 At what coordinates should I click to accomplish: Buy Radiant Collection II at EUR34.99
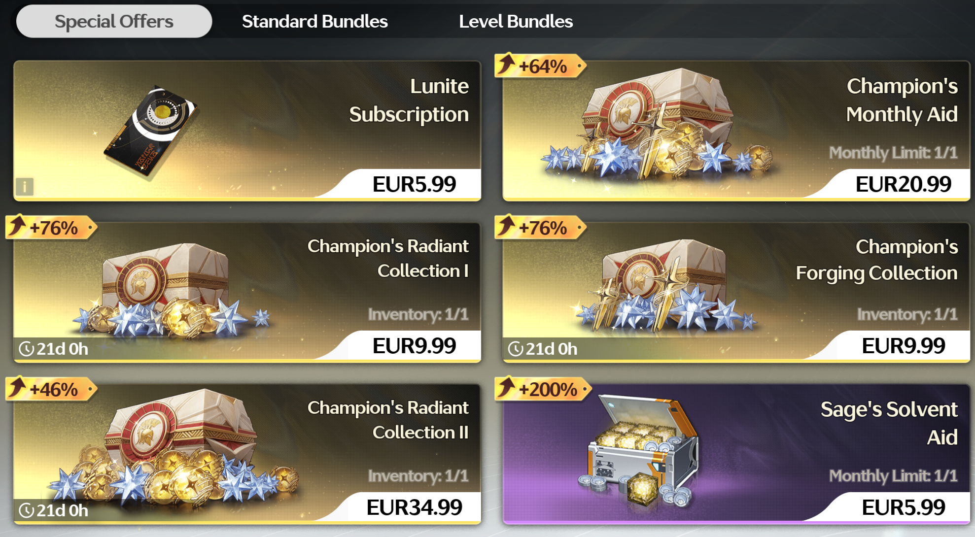[x=414, y=507]
